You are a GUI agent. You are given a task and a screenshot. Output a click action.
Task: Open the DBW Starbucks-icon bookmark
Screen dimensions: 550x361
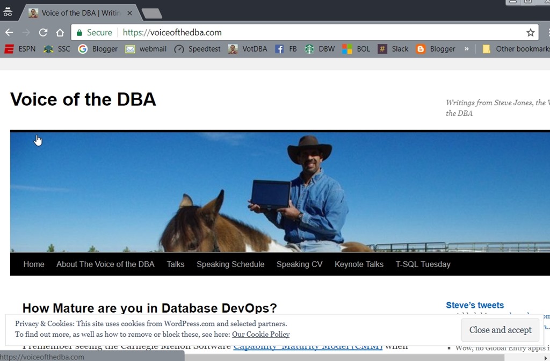coord(320,49)
